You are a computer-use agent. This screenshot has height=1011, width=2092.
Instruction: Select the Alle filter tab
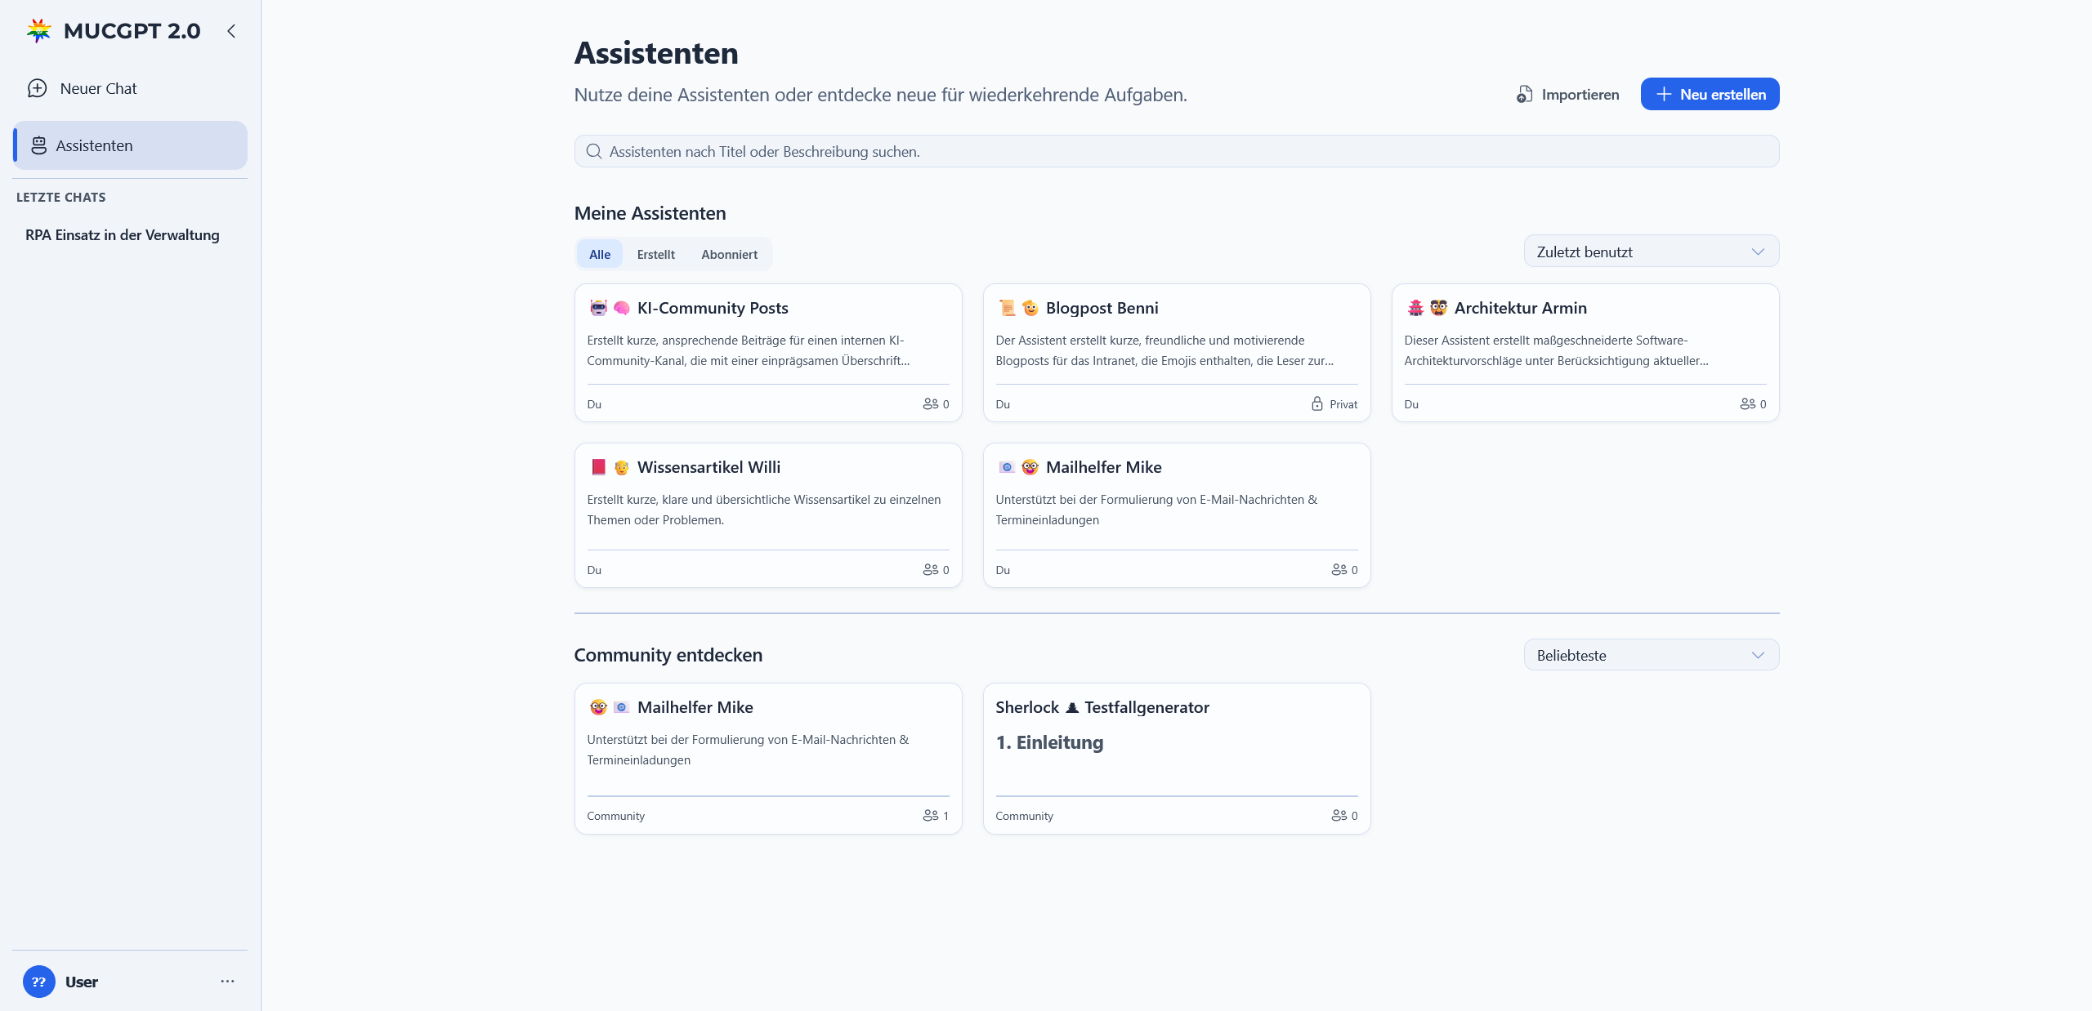pyautogui.click(x=600, y=255)
